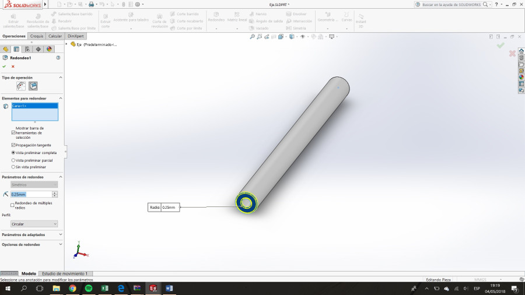Click the Zoom to fit icon

point(252,37)
